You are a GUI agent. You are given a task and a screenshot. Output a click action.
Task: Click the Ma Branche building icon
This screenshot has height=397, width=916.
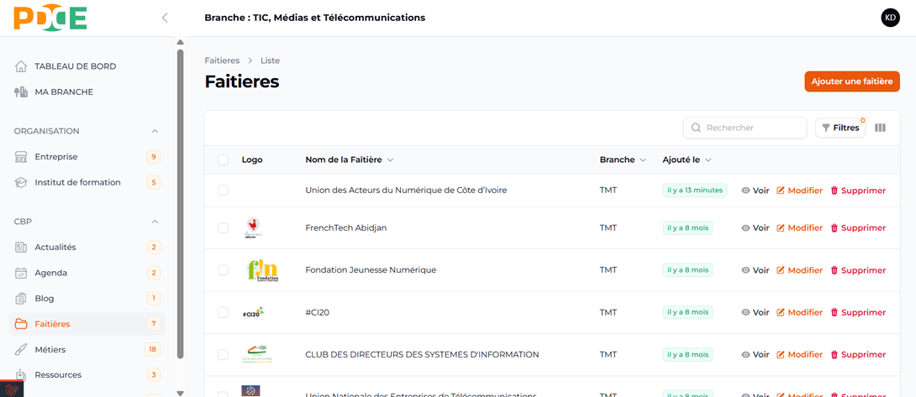click(x=21, y=91)
